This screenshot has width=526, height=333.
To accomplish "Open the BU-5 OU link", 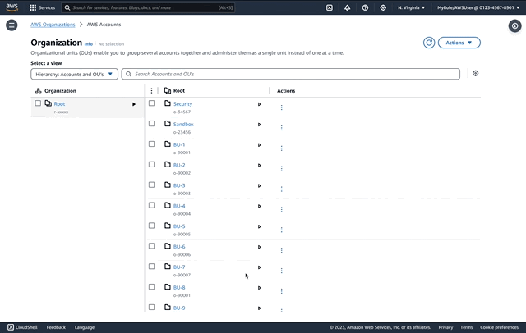I will pos(179,226).
